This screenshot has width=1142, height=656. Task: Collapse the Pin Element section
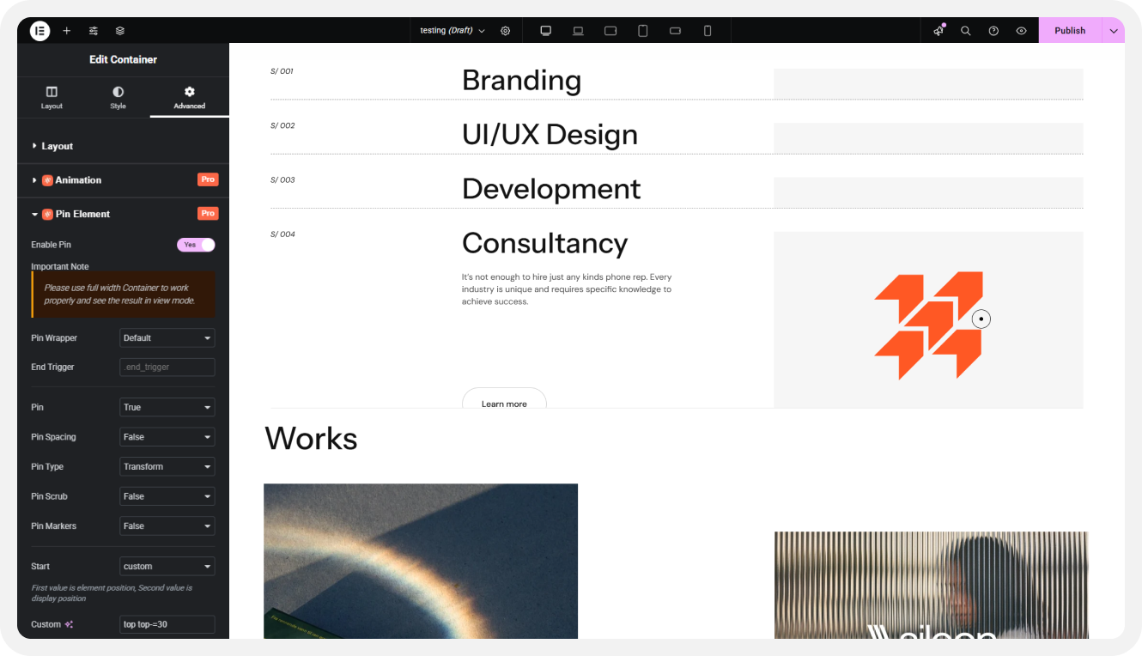pyautogui.click(x=123, y=214)
